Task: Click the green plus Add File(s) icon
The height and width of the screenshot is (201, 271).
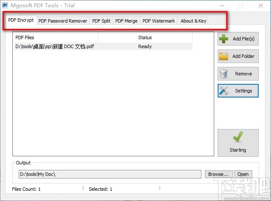Action: (224, 39)
